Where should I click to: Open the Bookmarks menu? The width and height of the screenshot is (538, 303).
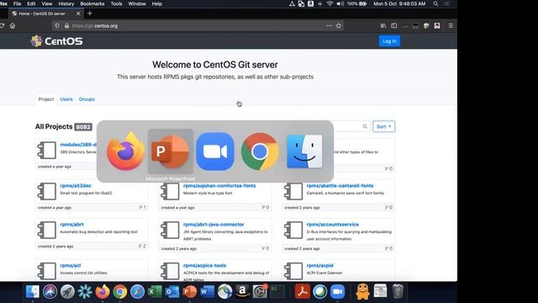(92, 3)
